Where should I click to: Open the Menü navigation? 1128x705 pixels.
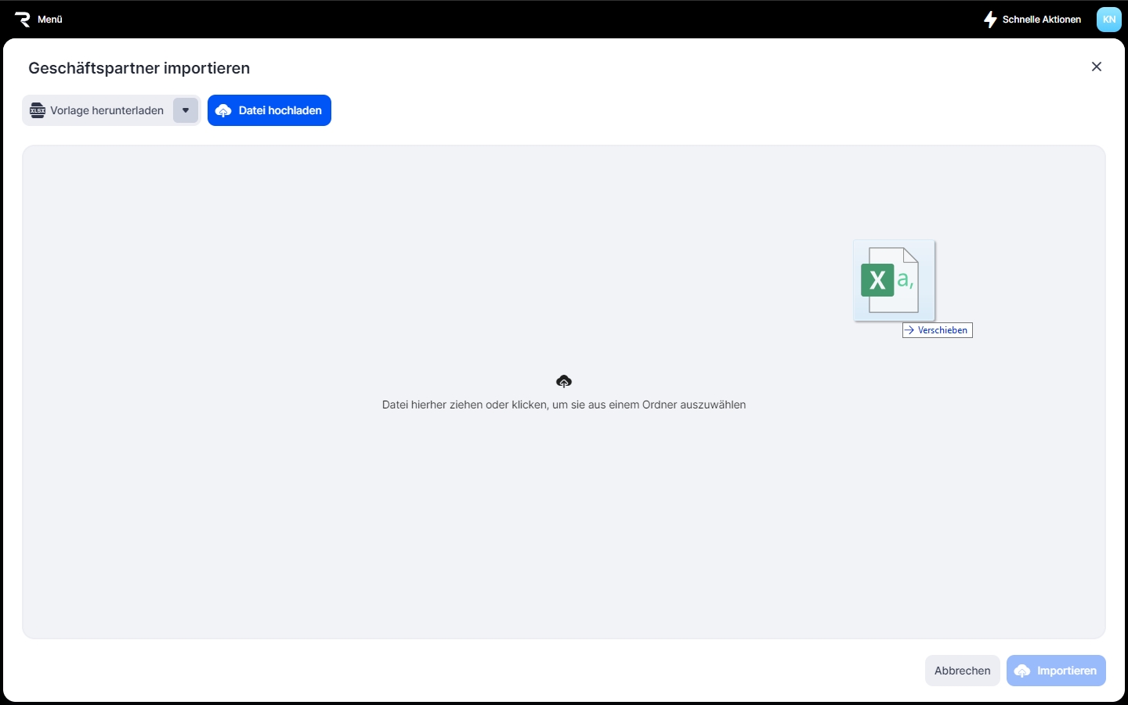(49, 20)
